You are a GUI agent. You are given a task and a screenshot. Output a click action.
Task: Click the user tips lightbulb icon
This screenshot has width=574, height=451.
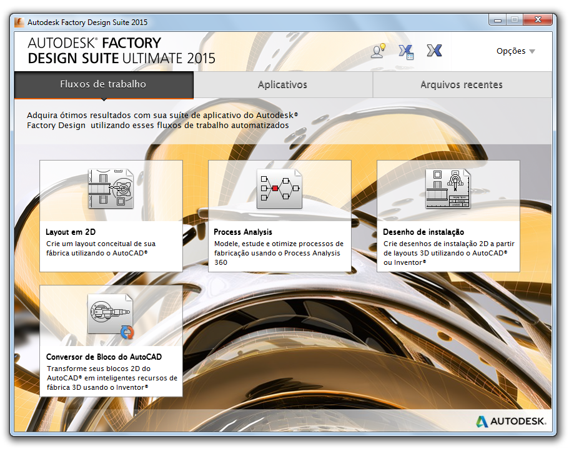click(x=379, y=51)
